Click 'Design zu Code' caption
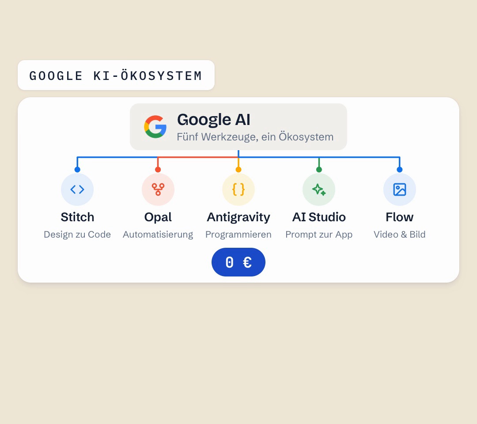Image resolution: width=477 pixels, height=424 pixels. [77, 235]
